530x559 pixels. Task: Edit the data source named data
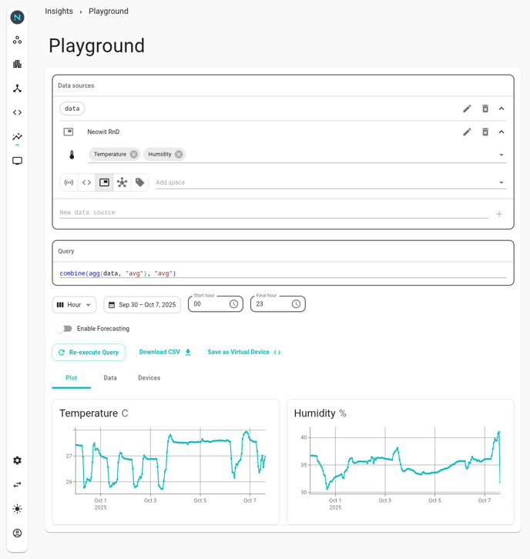(x=467, y=109)
